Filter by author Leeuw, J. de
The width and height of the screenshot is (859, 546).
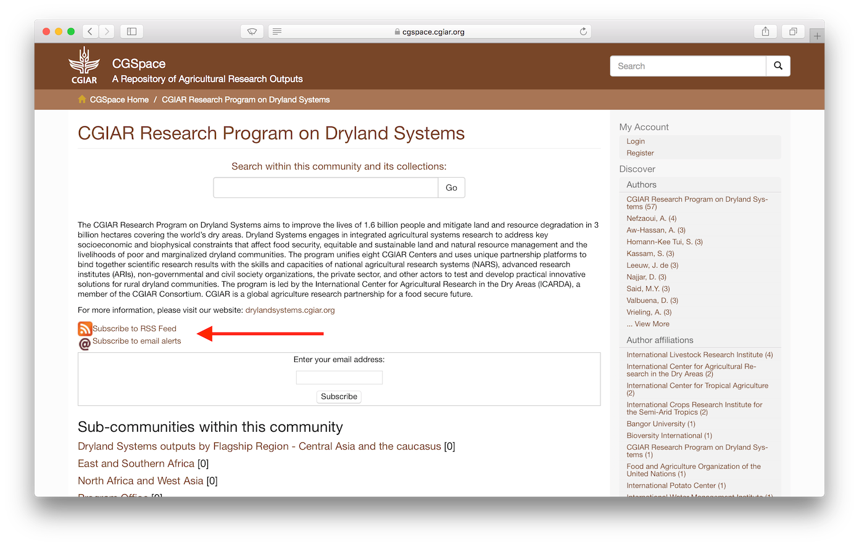[652, 265]
